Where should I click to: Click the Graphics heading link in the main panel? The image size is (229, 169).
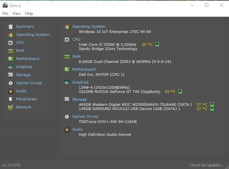[80, 82]
